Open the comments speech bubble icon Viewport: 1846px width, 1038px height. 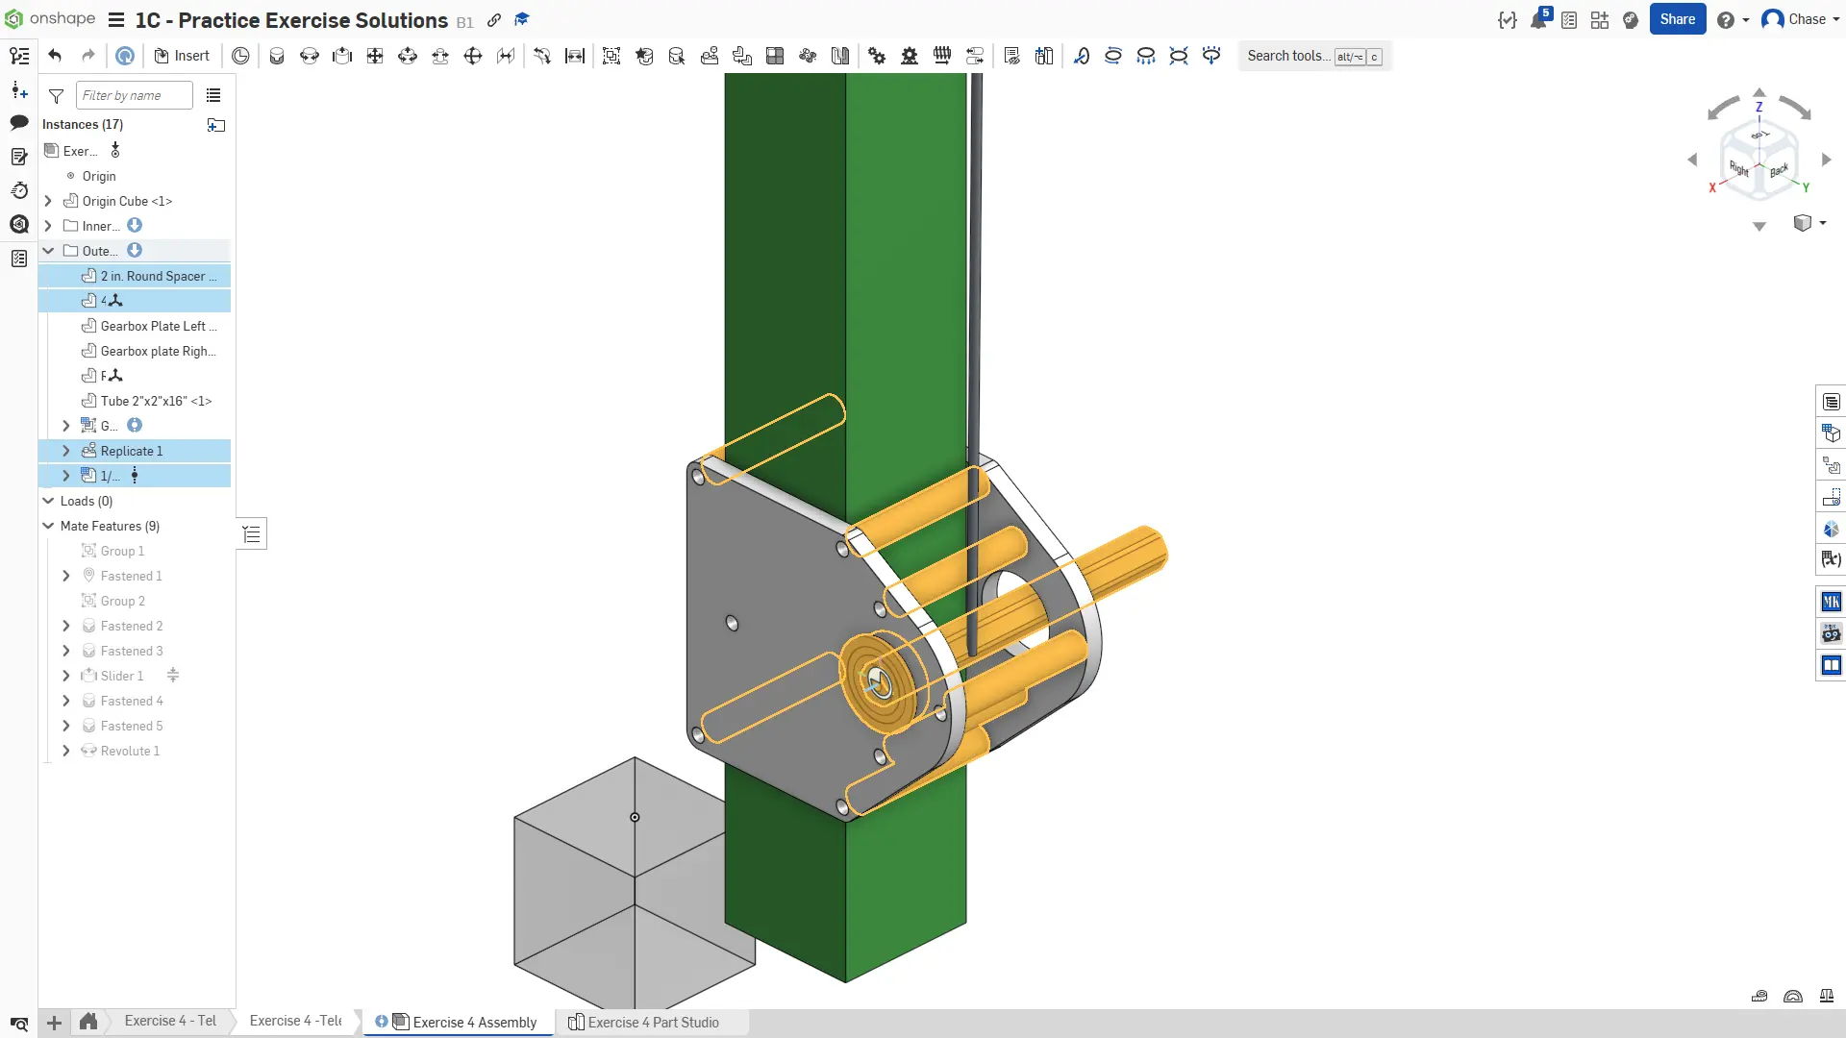click(x=18, y=122)
